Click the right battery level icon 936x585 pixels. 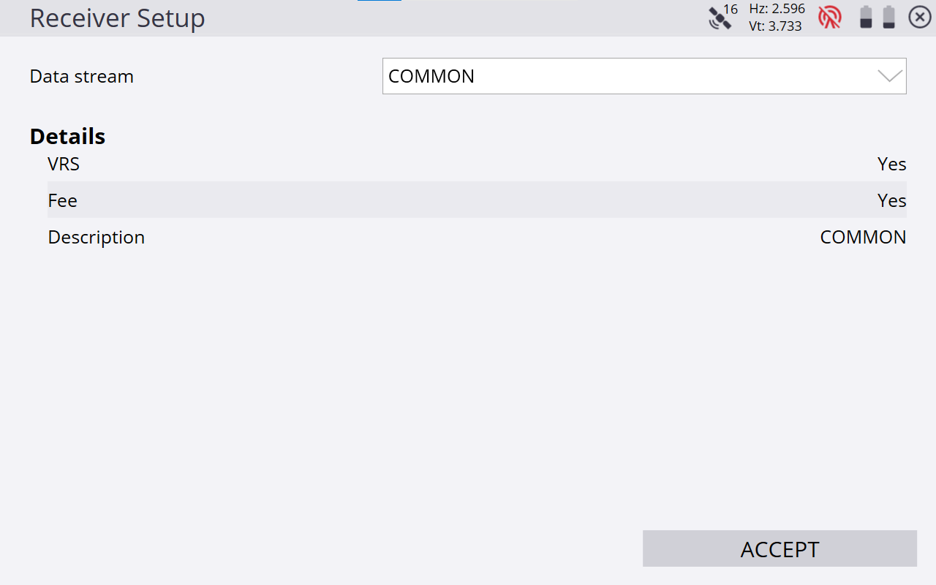click(x=888, y=17)
